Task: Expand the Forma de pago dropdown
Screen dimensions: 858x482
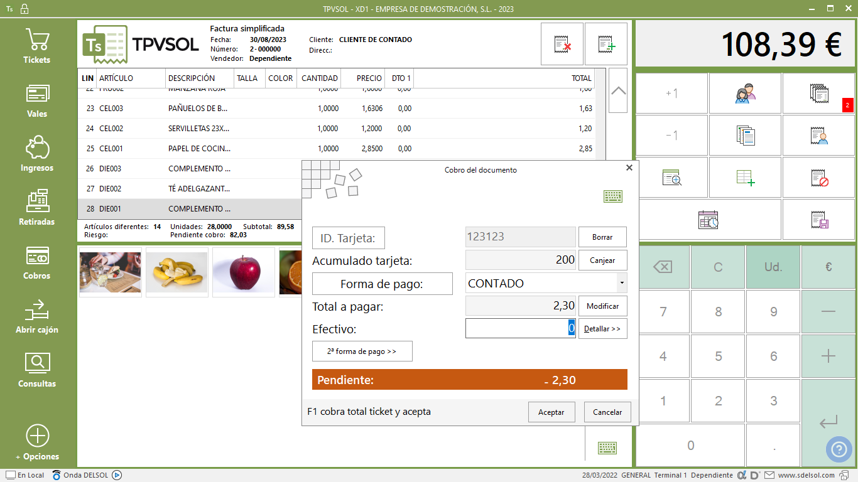Action: coord(622,284)
